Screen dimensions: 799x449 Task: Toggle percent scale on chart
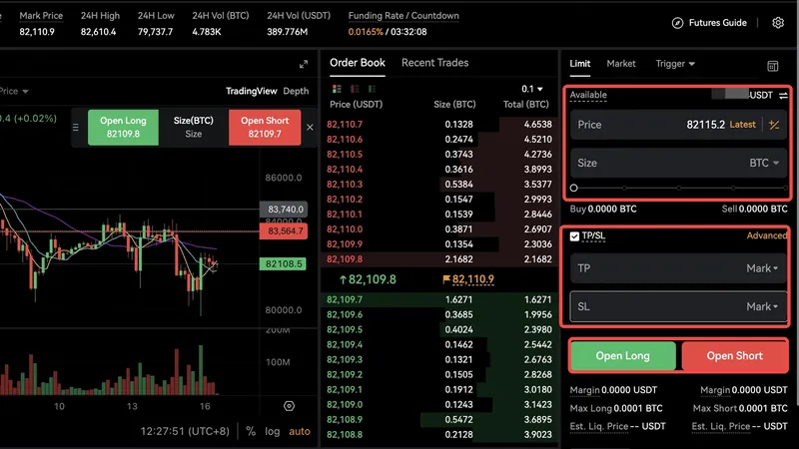pos(251,431)
